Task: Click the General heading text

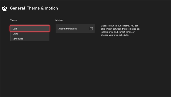Action: (x=18, y=8)
